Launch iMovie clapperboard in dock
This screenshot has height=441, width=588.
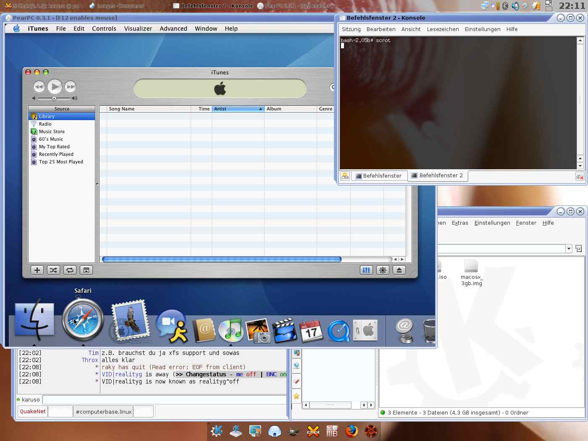[284, 331]
